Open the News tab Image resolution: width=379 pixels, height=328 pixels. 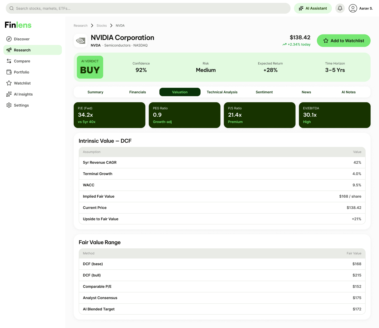click(x=306, y=92)
